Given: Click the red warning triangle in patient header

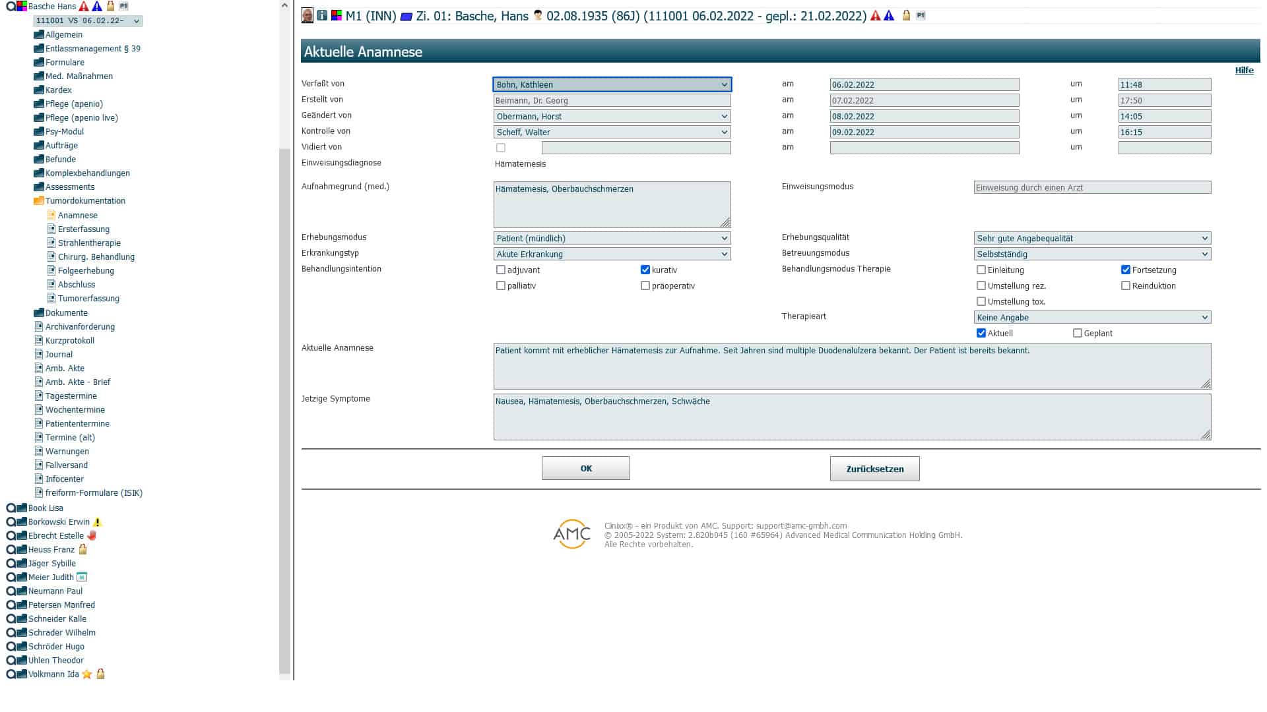Looking at the screenshot, I should click(876, 16).
